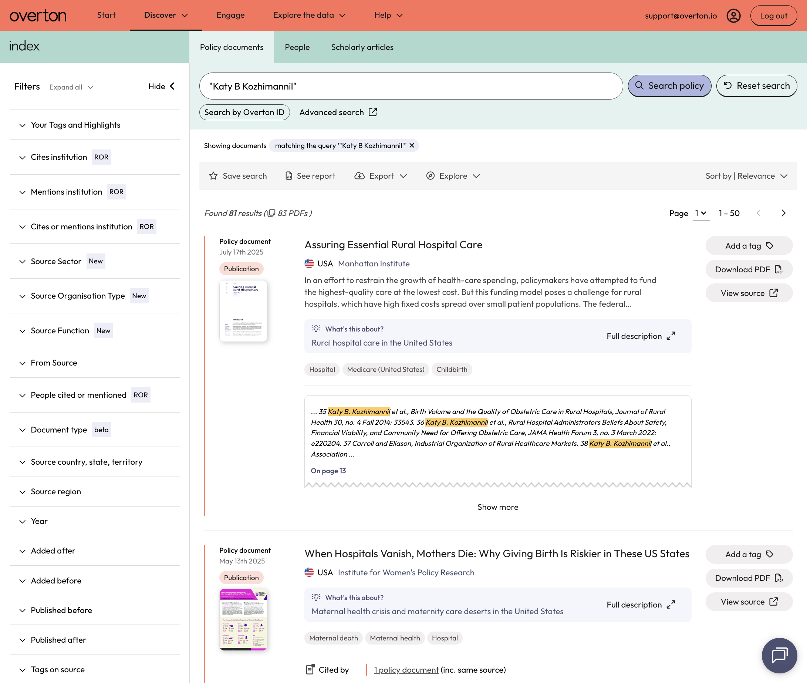
Task: Click the Advanced search external link icon
Action: [x=373, y=112]
